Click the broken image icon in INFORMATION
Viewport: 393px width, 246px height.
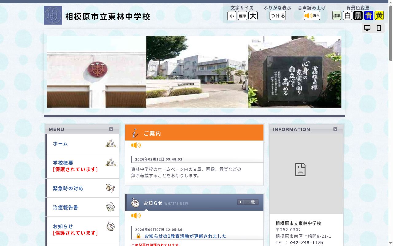click(300, 170)
